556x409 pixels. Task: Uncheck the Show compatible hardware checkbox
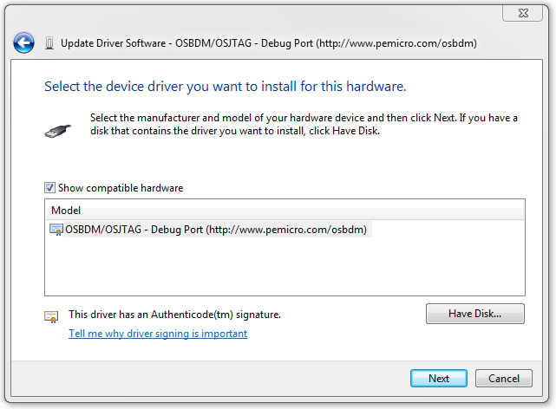[x=50, y=188]
